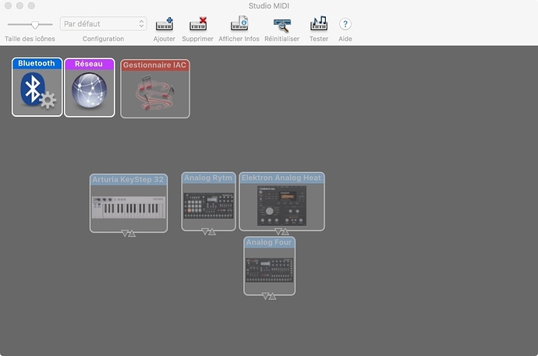Click the Réinitialiser MIDI icon
Viewport: 538px width, 356px height.
281,24
